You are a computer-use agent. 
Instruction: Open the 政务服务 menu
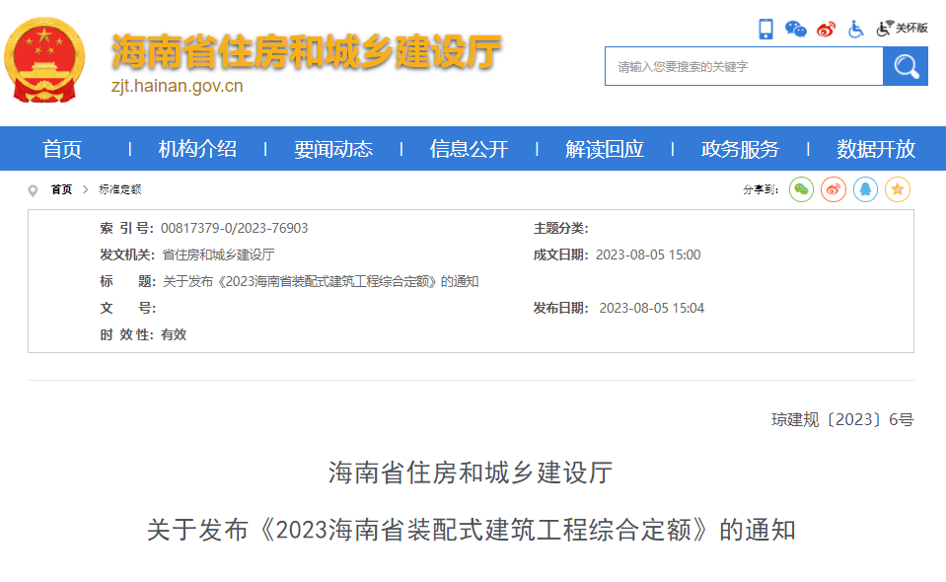[x=738, y=148]
